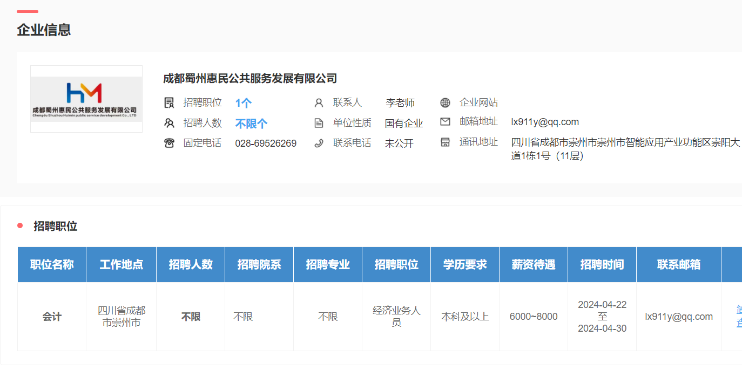Viewport: 742px width, 370px height.
Task: Click the blue 不限个 headcount link
Action: (x=251, y=124)
